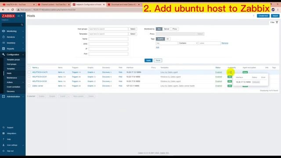The image size is (281, 158).
Task: Open Template groups in Configuration menu
Action: (x=13, y=60)
